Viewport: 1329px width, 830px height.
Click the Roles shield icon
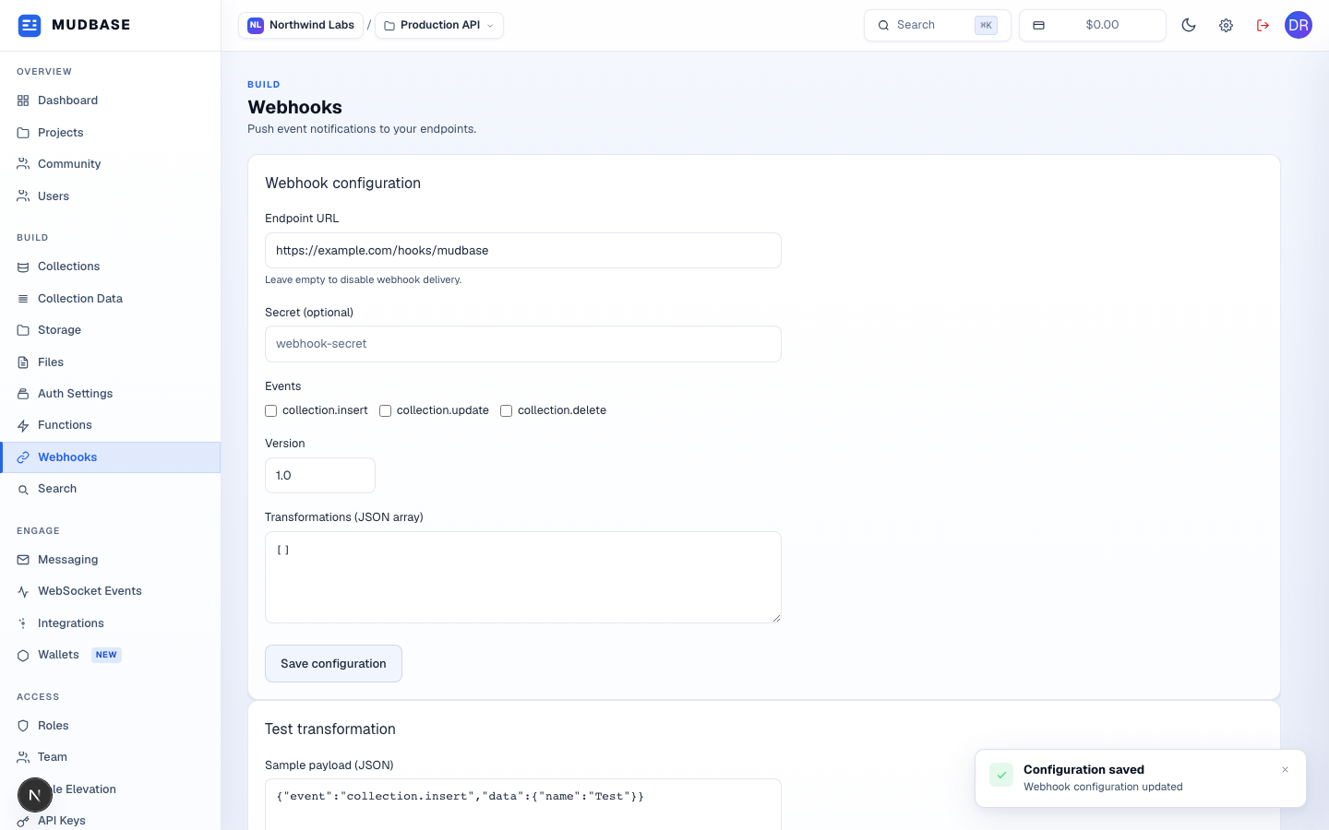(23, 726)
